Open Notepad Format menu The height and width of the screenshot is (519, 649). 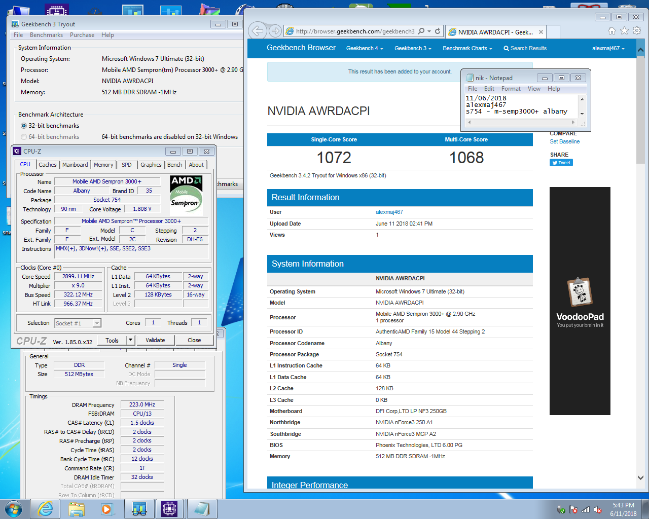(511, 89)
